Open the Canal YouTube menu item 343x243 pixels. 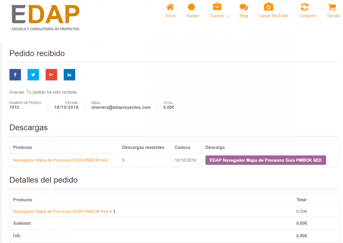[273, 16]
